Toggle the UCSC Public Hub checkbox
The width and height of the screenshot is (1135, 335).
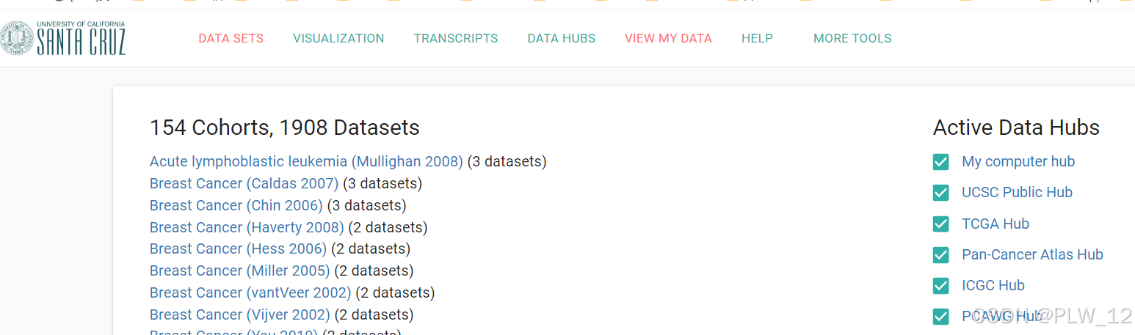940,193
